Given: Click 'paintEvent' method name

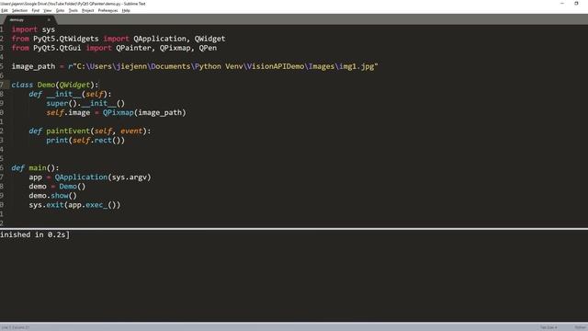Looking at the screenshot, I should (68, 131).
